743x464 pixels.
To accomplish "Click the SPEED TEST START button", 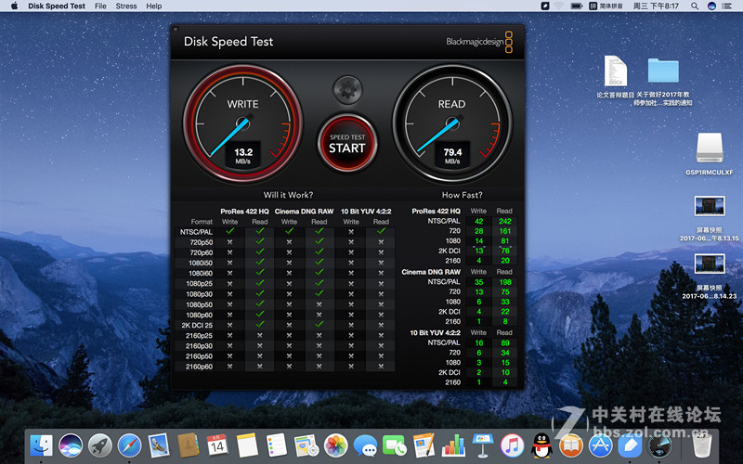I will click(x=347, y=143).
